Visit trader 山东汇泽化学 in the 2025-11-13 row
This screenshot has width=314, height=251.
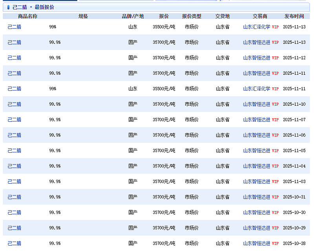click(x=257, y=27)
